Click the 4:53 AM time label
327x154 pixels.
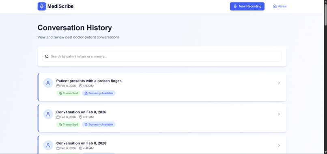88,86
